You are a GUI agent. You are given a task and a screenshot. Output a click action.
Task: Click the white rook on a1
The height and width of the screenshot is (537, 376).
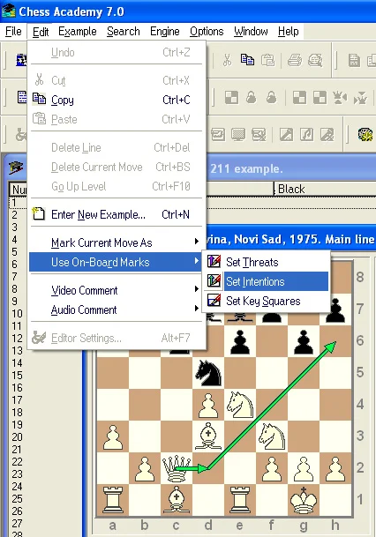pyautogui.click(x=113, y=500)
